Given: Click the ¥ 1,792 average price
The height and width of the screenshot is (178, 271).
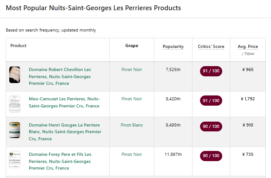Looking at the screenshot, I should [247, 99].
